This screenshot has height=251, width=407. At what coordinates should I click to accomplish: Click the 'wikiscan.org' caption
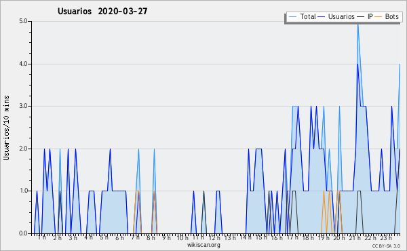[x=203, y=245]
